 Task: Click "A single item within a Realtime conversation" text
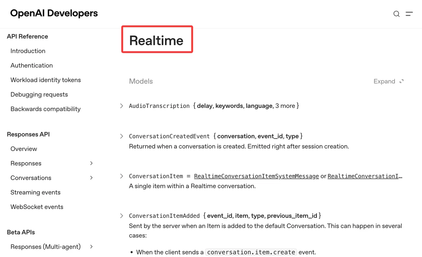[192, 186]
